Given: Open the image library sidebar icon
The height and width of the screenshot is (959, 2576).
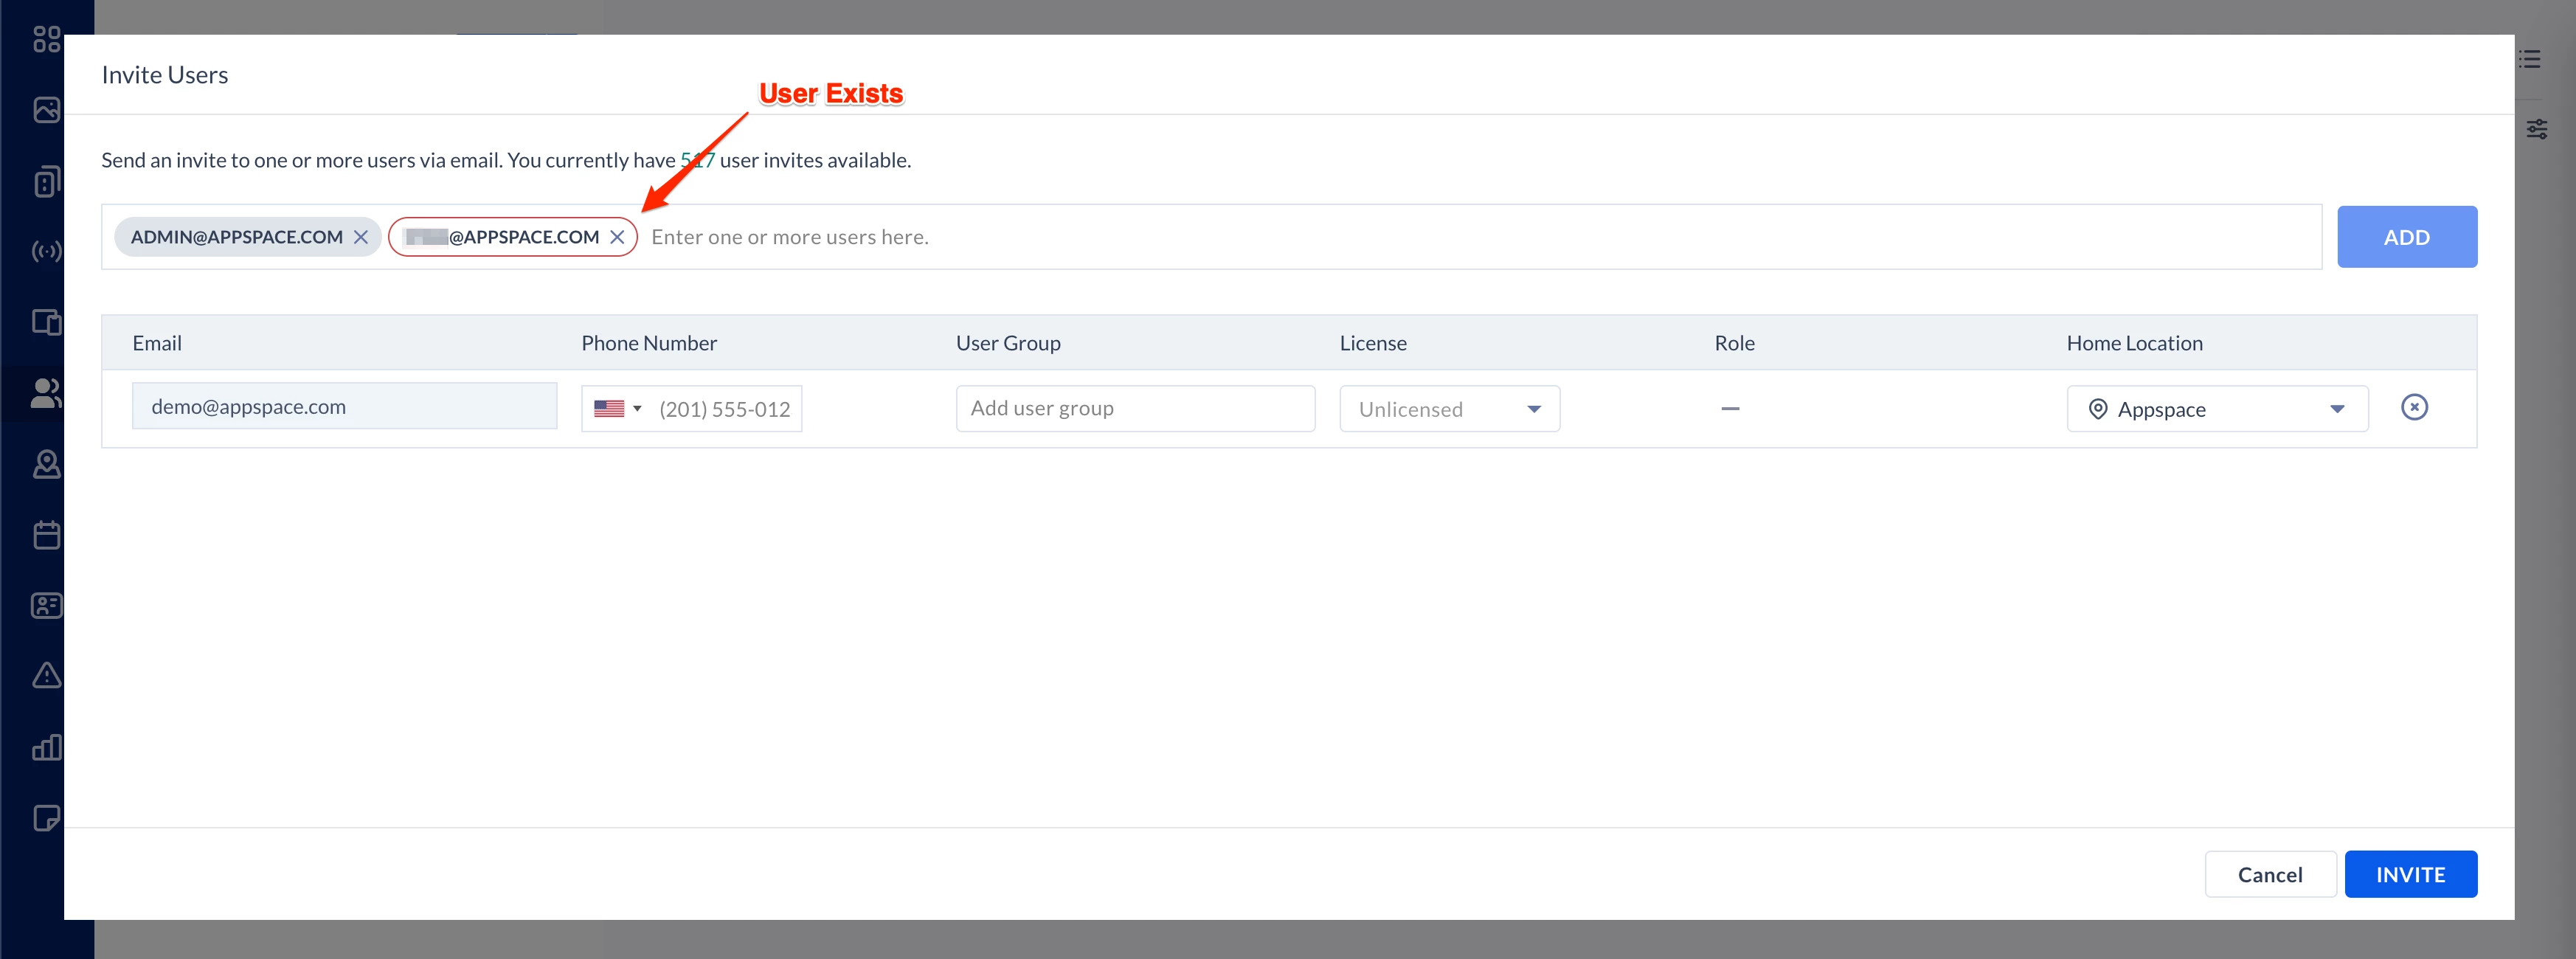Looking at the screenshot, I should (46, 110).
